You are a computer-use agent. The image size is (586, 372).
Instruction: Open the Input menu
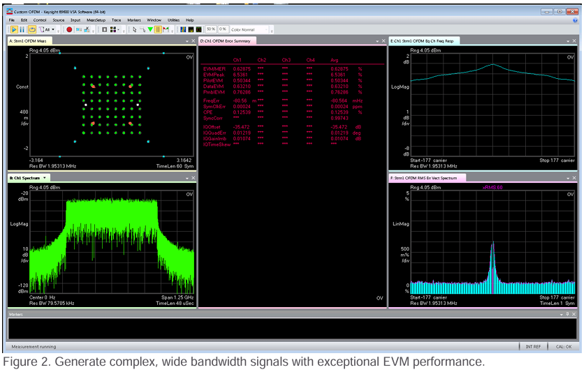[x=75, y=20]
